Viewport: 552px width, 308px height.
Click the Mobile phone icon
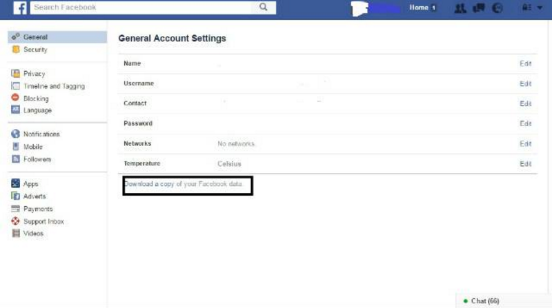15,146
